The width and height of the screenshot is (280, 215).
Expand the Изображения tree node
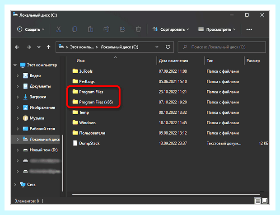18,107
